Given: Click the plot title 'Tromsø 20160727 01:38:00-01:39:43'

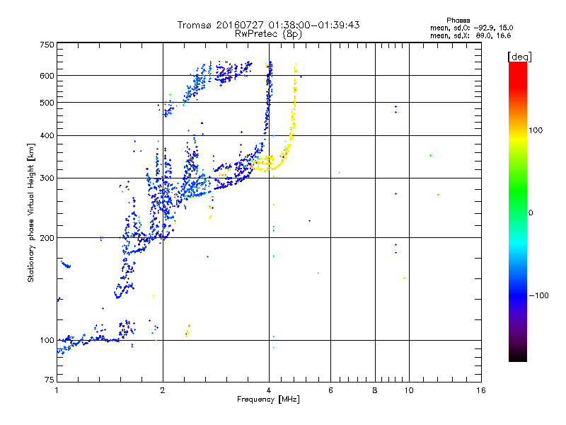Looking at the screenshot, I should point(268,25).
